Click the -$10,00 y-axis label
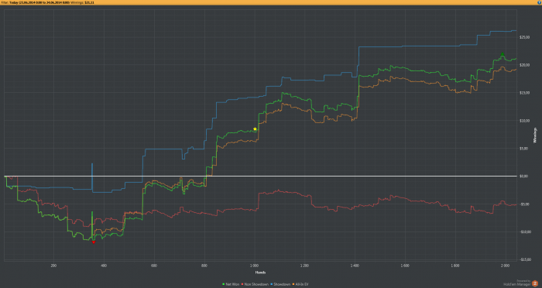The width and height of the screenshot is (542, 288). [525, 231]
